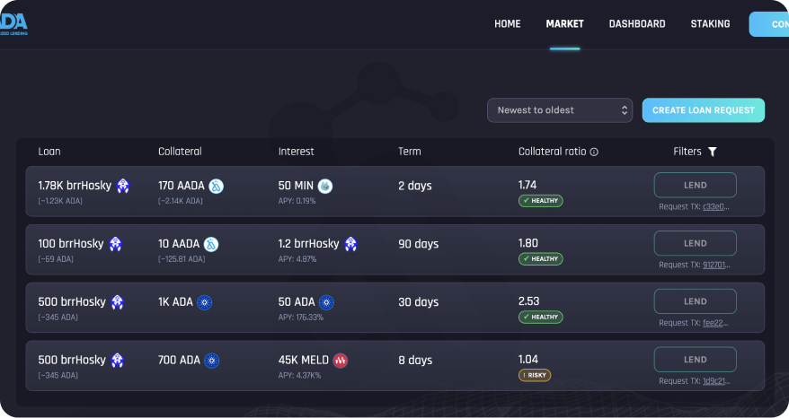Click the brrHosky icon in the first loan row
The height and width of the screenshot is (418, 789).
pyautogui.click(x=123, y=186)
